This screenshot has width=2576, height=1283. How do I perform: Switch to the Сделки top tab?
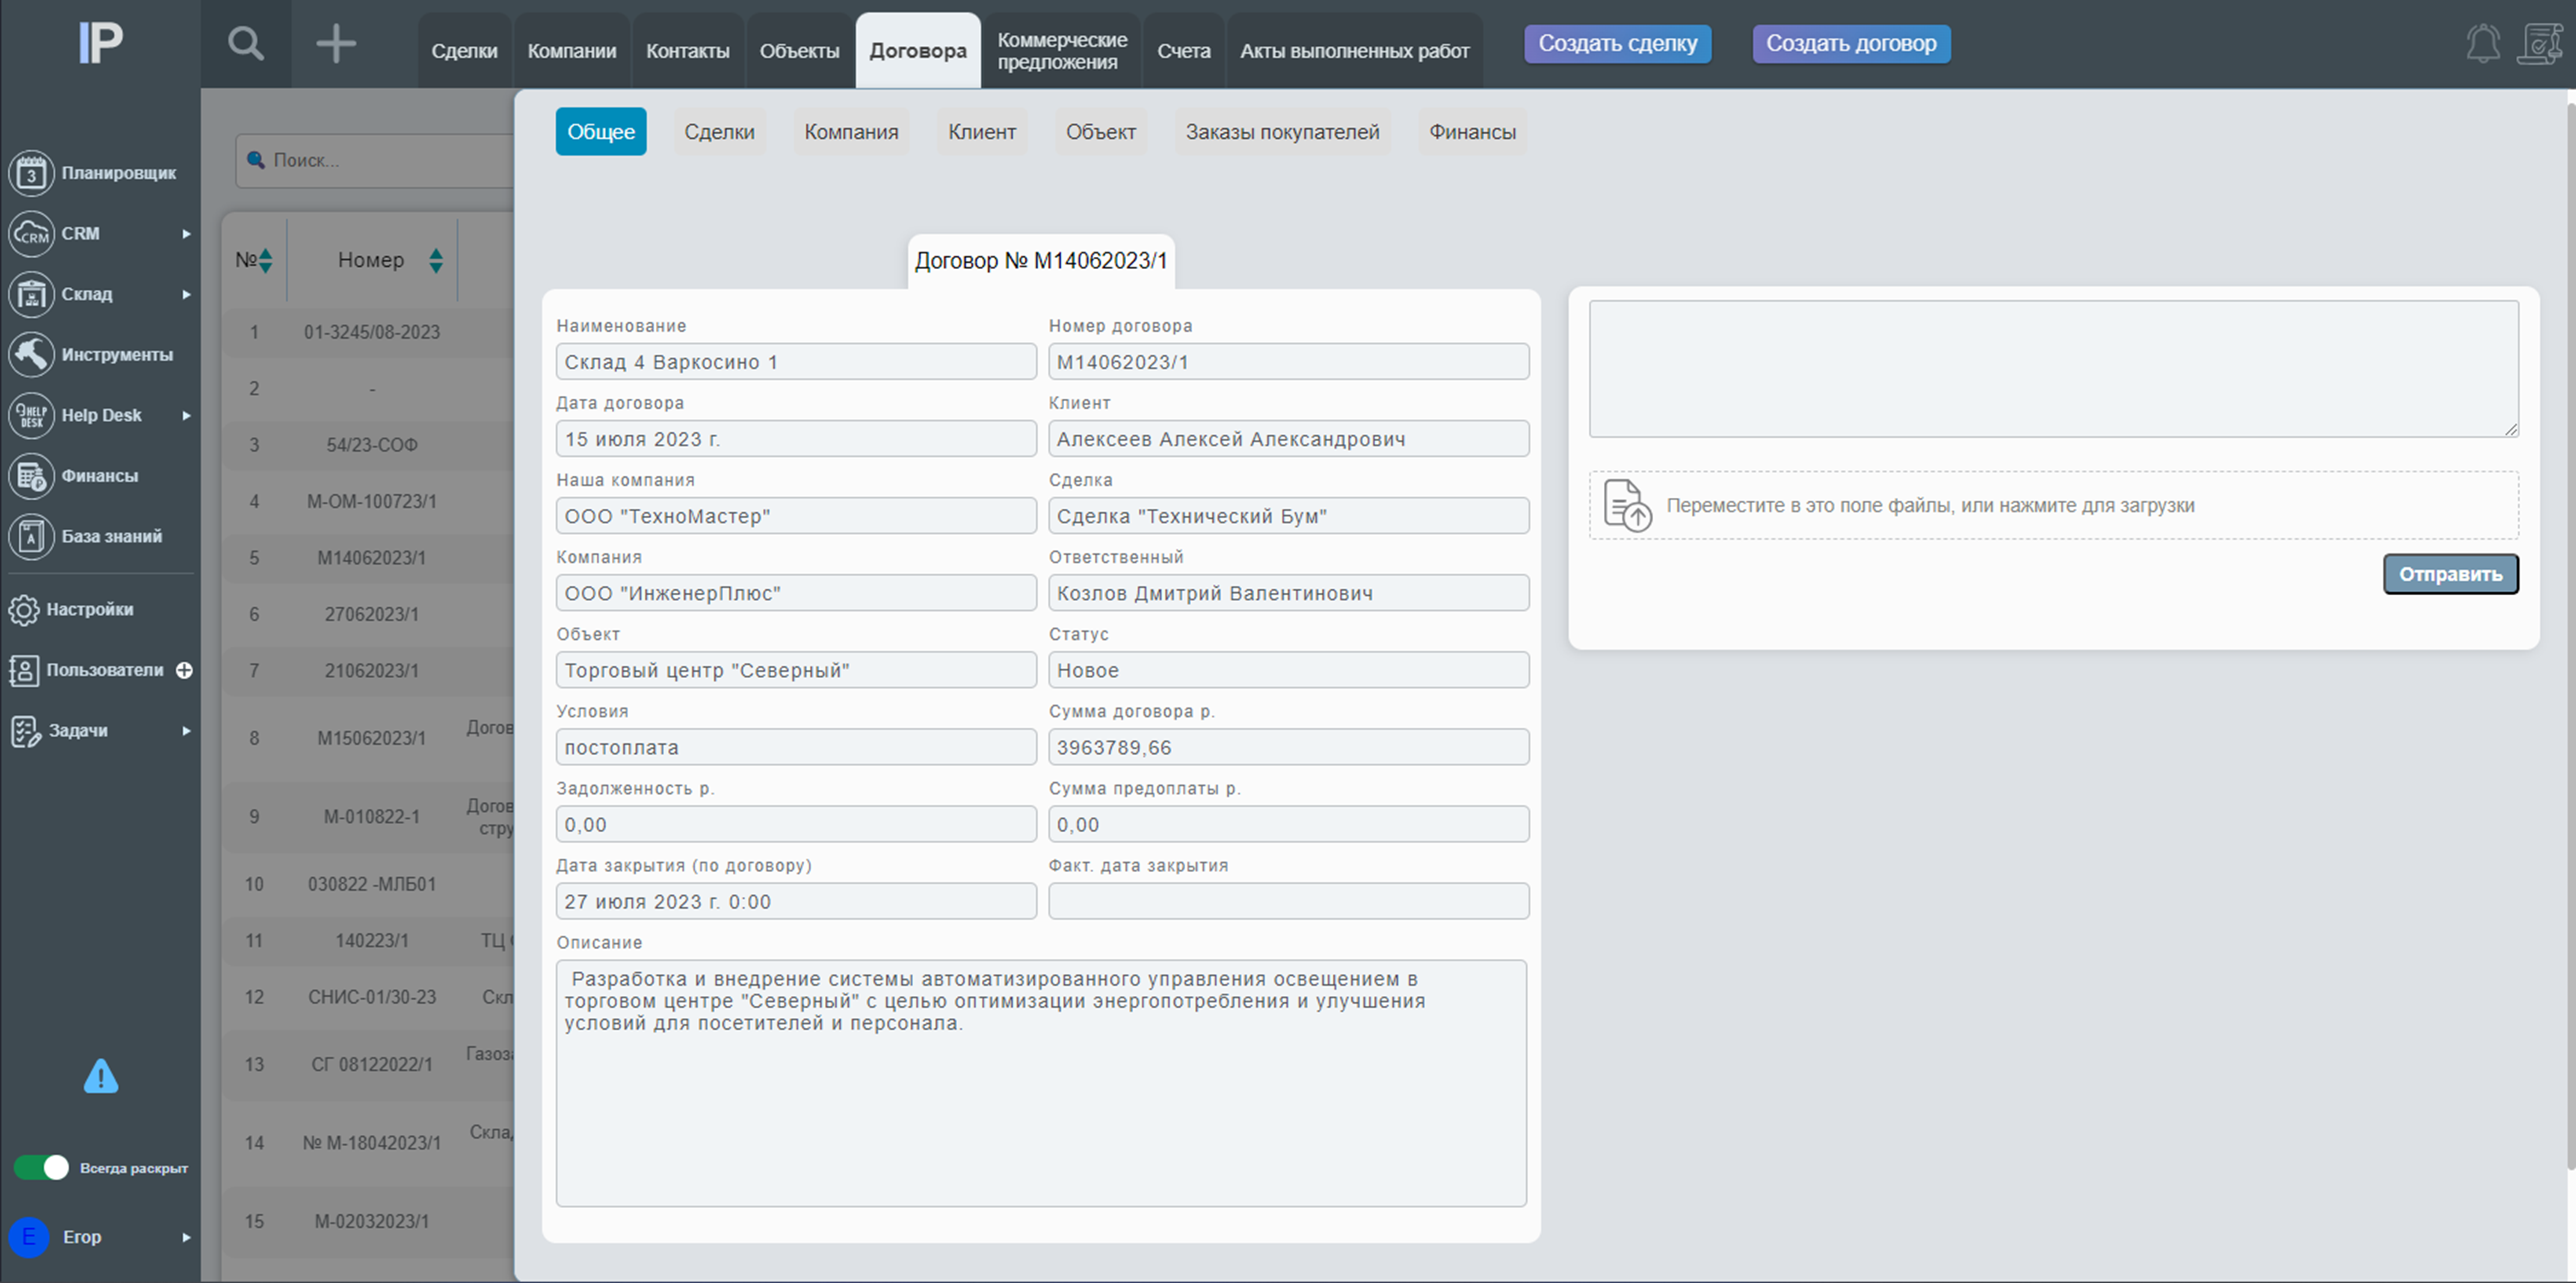coord(464,50)
